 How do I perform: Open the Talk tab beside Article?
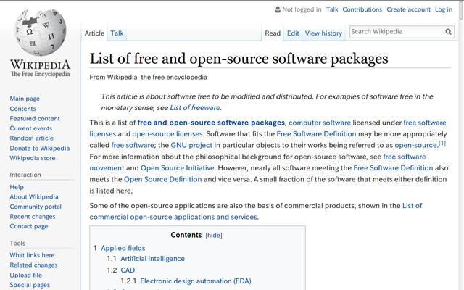(x=117, y=33)
